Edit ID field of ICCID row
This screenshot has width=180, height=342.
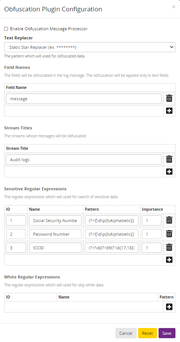point(16,247)
